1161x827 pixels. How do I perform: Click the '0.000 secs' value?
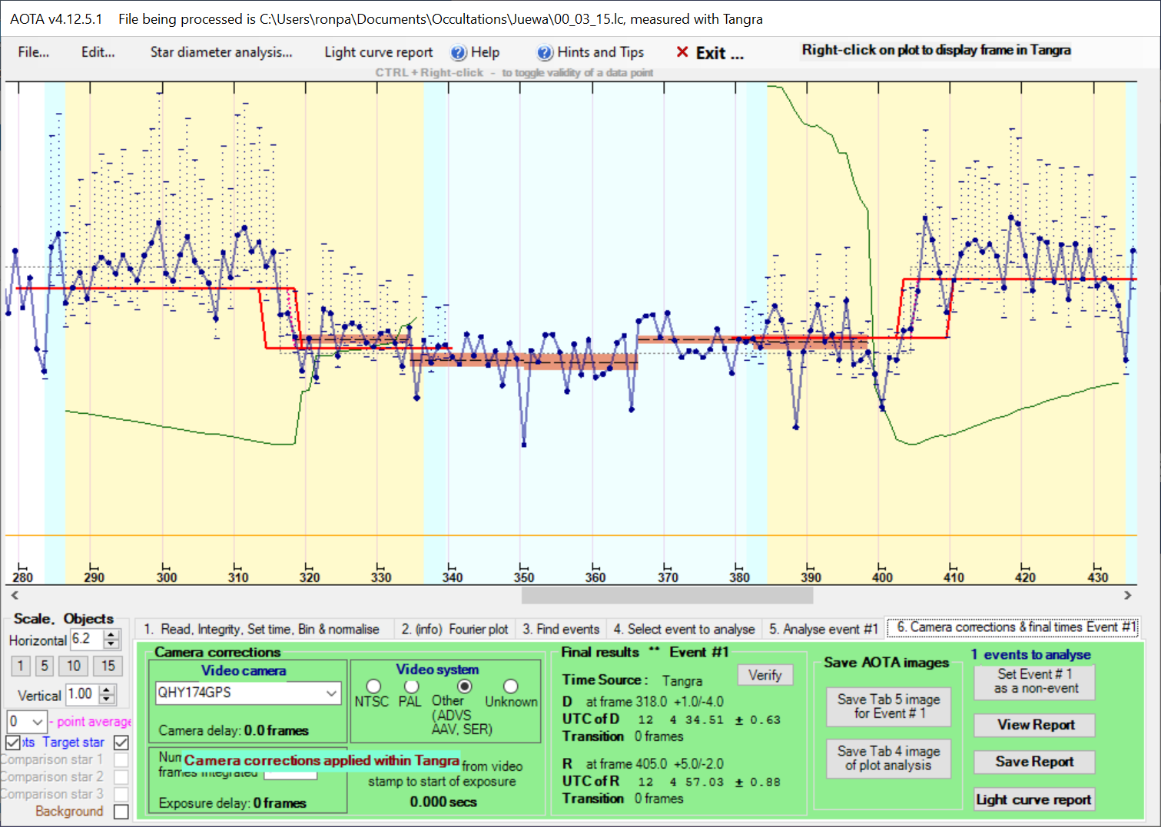(443, 802)
